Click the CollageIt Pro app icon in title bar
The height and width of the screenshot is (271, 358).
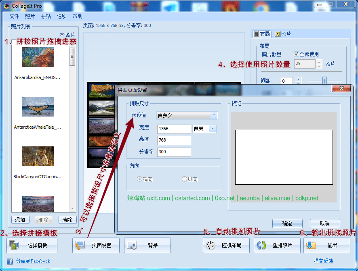(6, 6)
